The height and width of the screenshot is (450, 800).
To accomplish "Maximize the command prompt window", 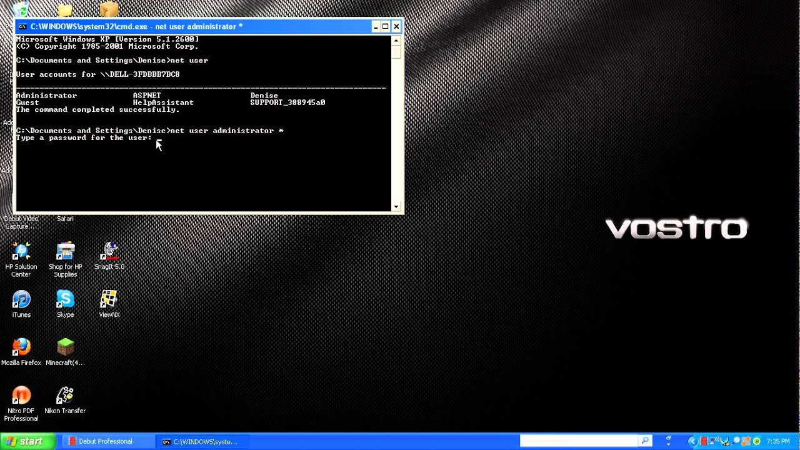I will tap(386, 26).
